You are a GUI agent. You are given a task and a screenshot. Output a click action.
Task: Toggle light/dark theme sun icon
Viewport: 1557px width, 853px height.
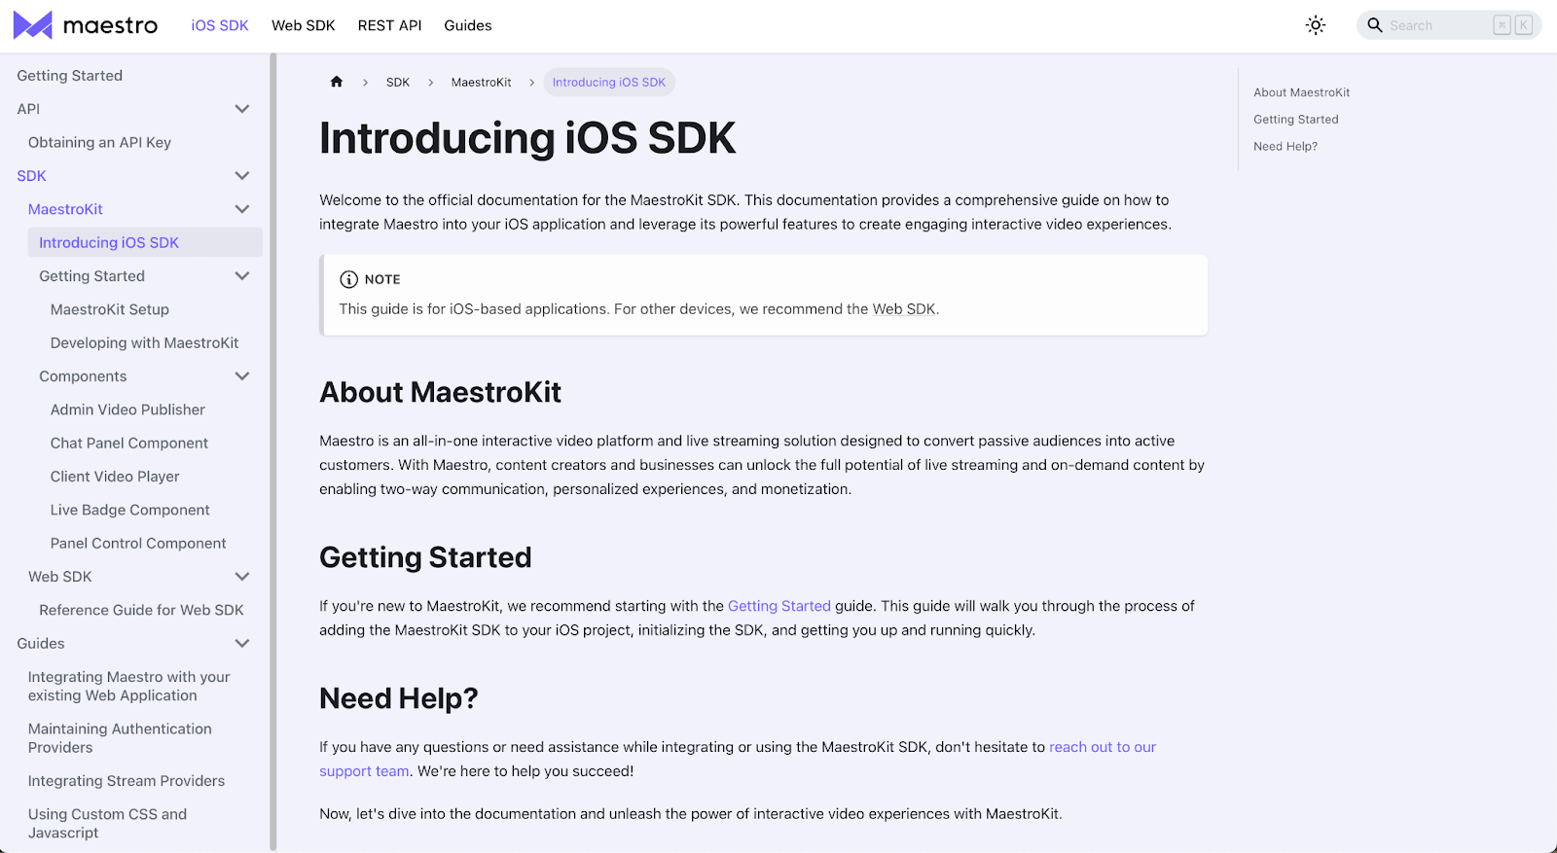pos(1316,25)
